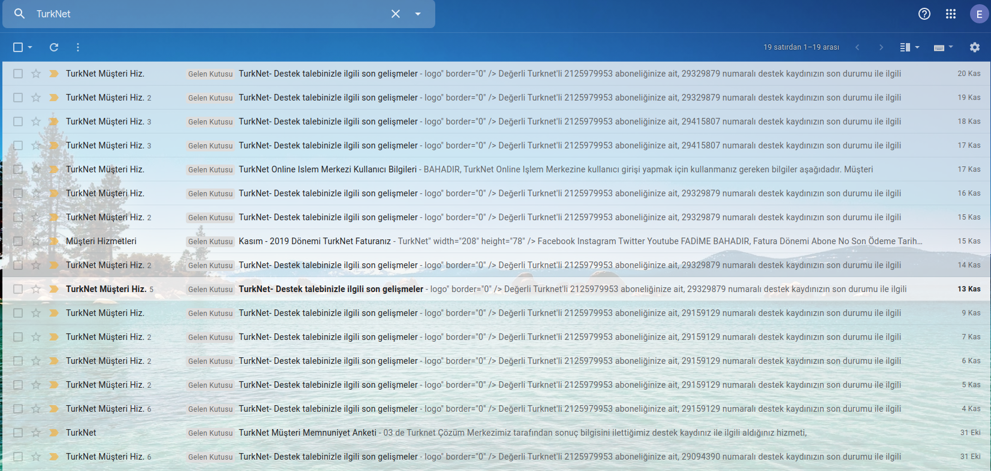This screenshot has width=991, height=471.
Task: Click page count 19 satırdan 1–19 arası
Action: click(x=801, y=47)
